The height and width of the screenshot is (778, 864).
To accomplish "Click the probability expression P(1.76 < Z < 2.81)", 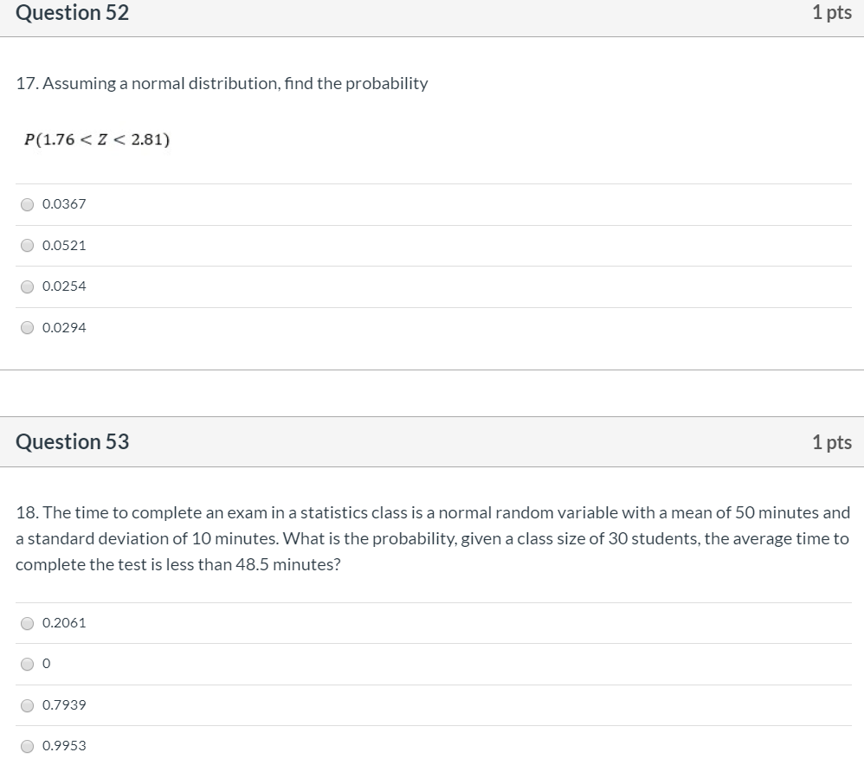I will click(x=97, y=138).
